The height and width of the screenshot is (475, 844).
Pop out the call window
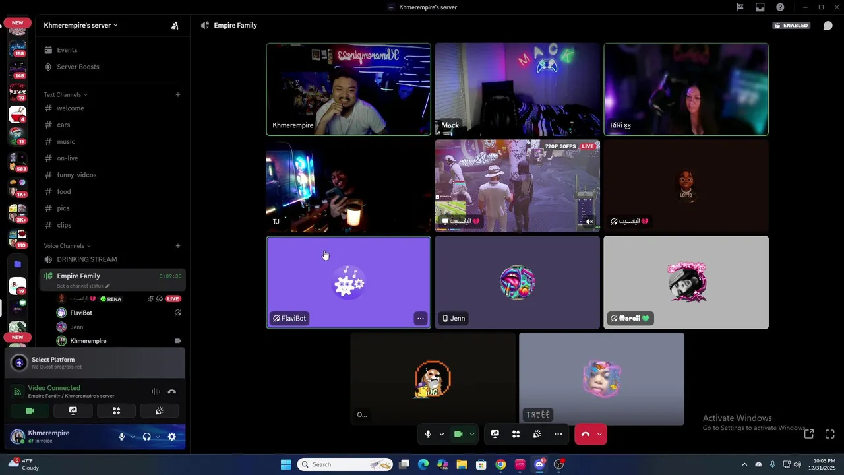(809, 434)
